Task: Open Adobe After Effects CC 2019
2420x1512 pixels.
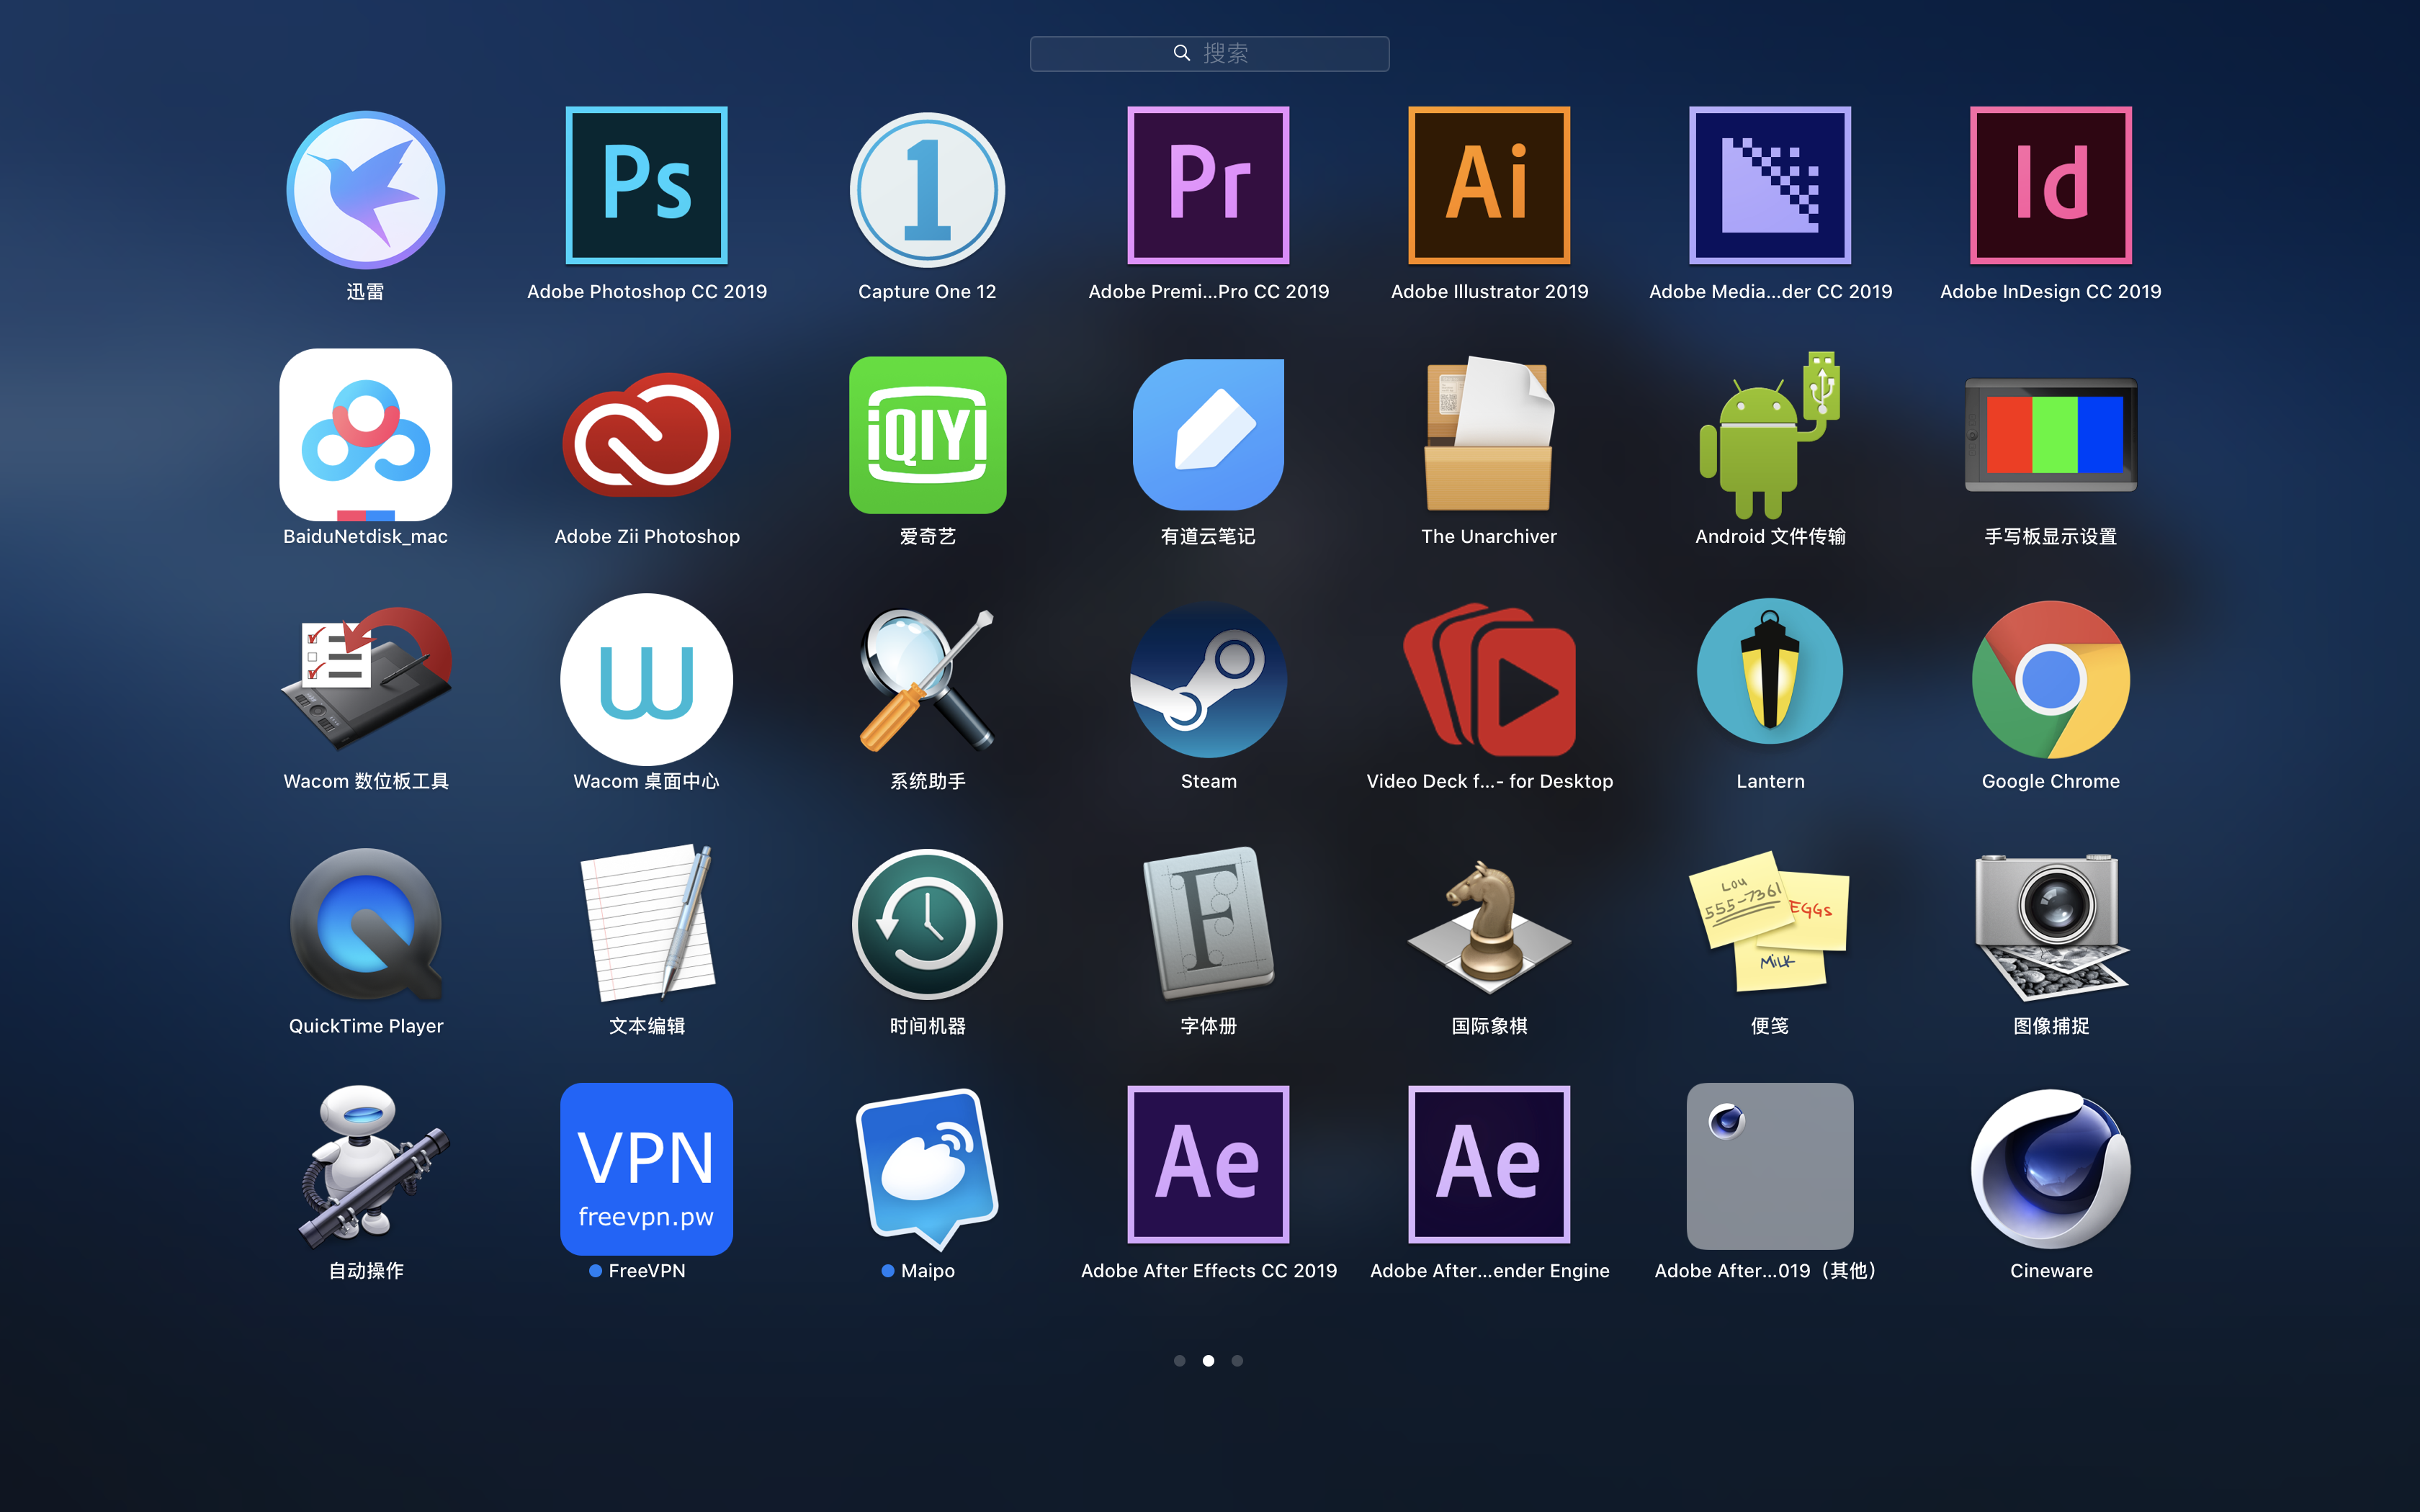Action: pyautogui.click(x=1208, y=1164)
